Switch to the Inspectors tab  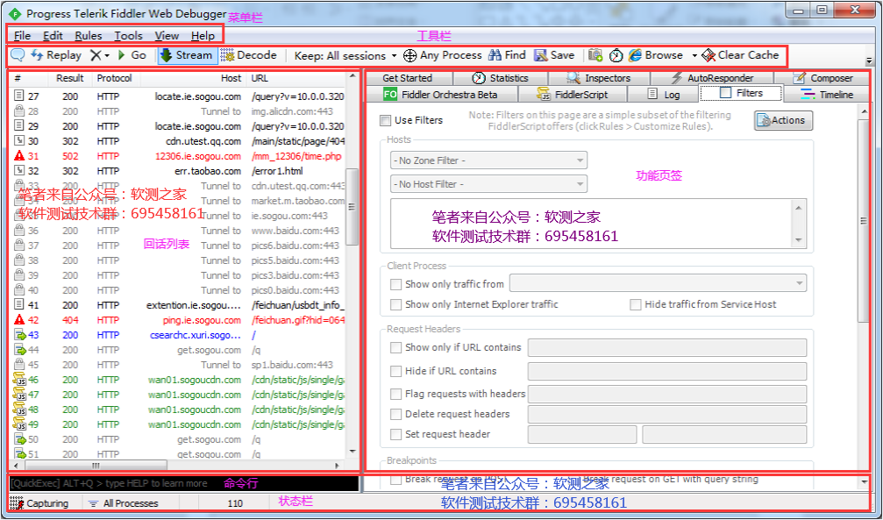point(598,78)
